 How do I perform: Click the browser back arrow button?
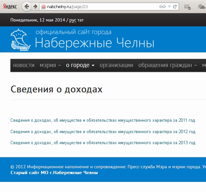tap(27, 7)
